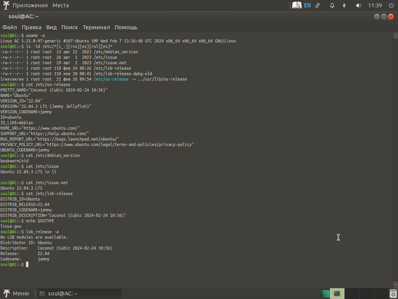Click the PRIVACY_POLICY_URL line
Viewport: 398px width, 299px height.
click(x=97, y=144)
